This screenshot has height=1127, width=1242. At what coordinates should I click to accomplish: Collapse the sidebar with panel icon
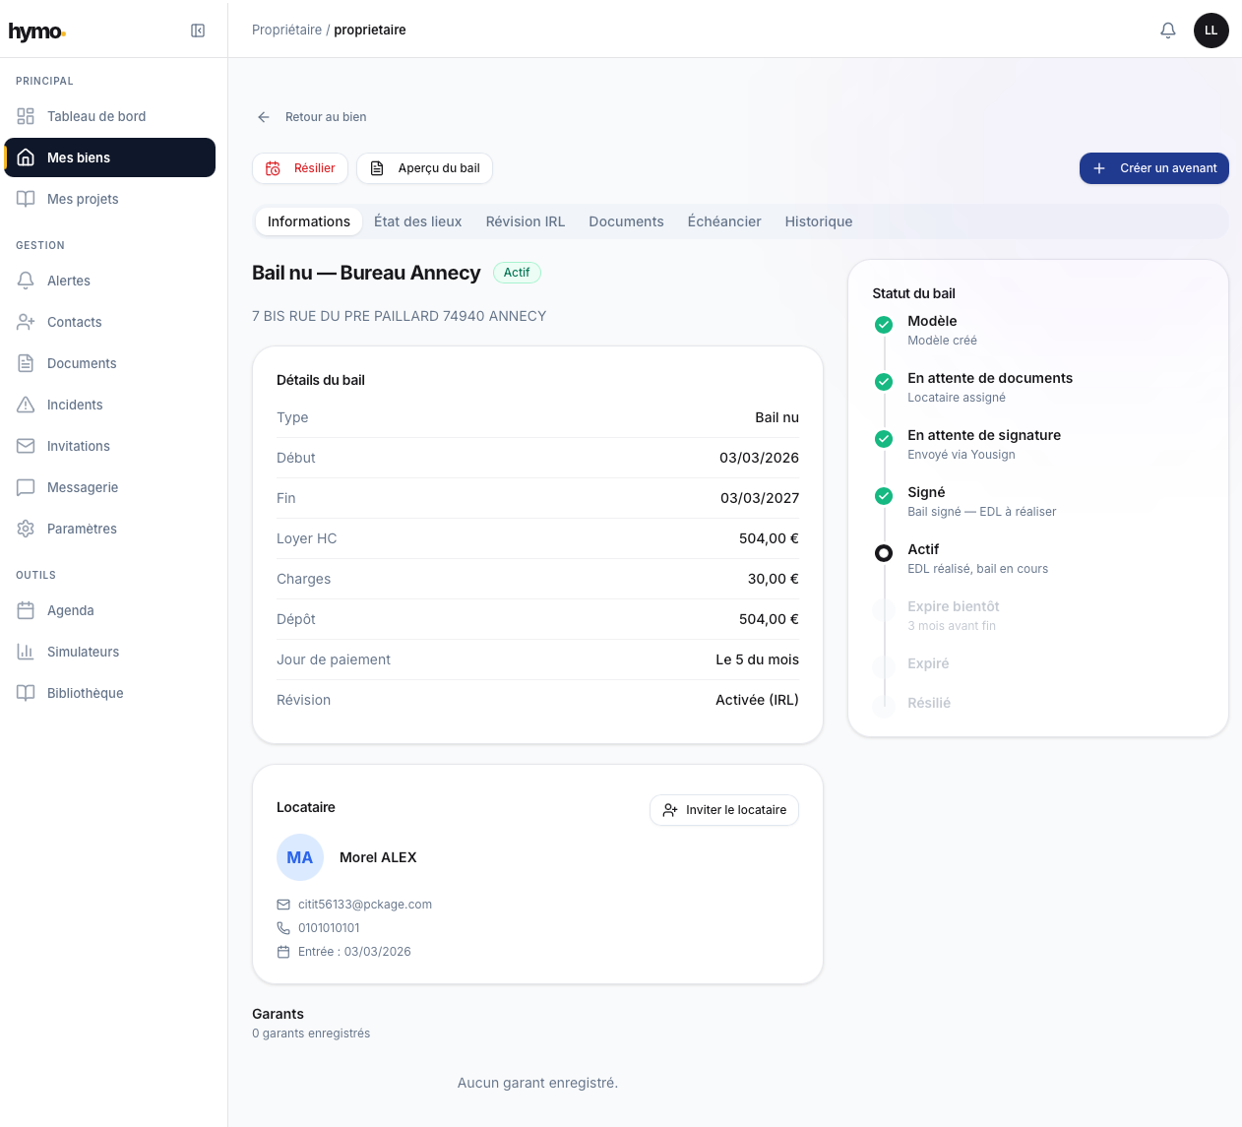click(198, 31)
